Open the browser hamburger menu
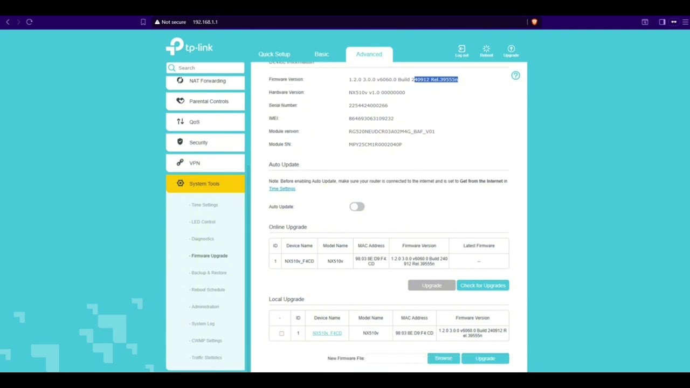The height and width of the screenshot is (388, 690). (686, 22)
